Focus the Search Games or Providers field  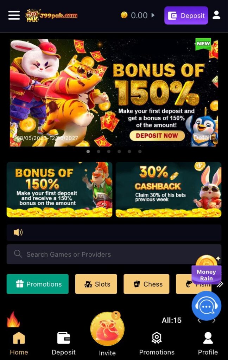(114, 254)
